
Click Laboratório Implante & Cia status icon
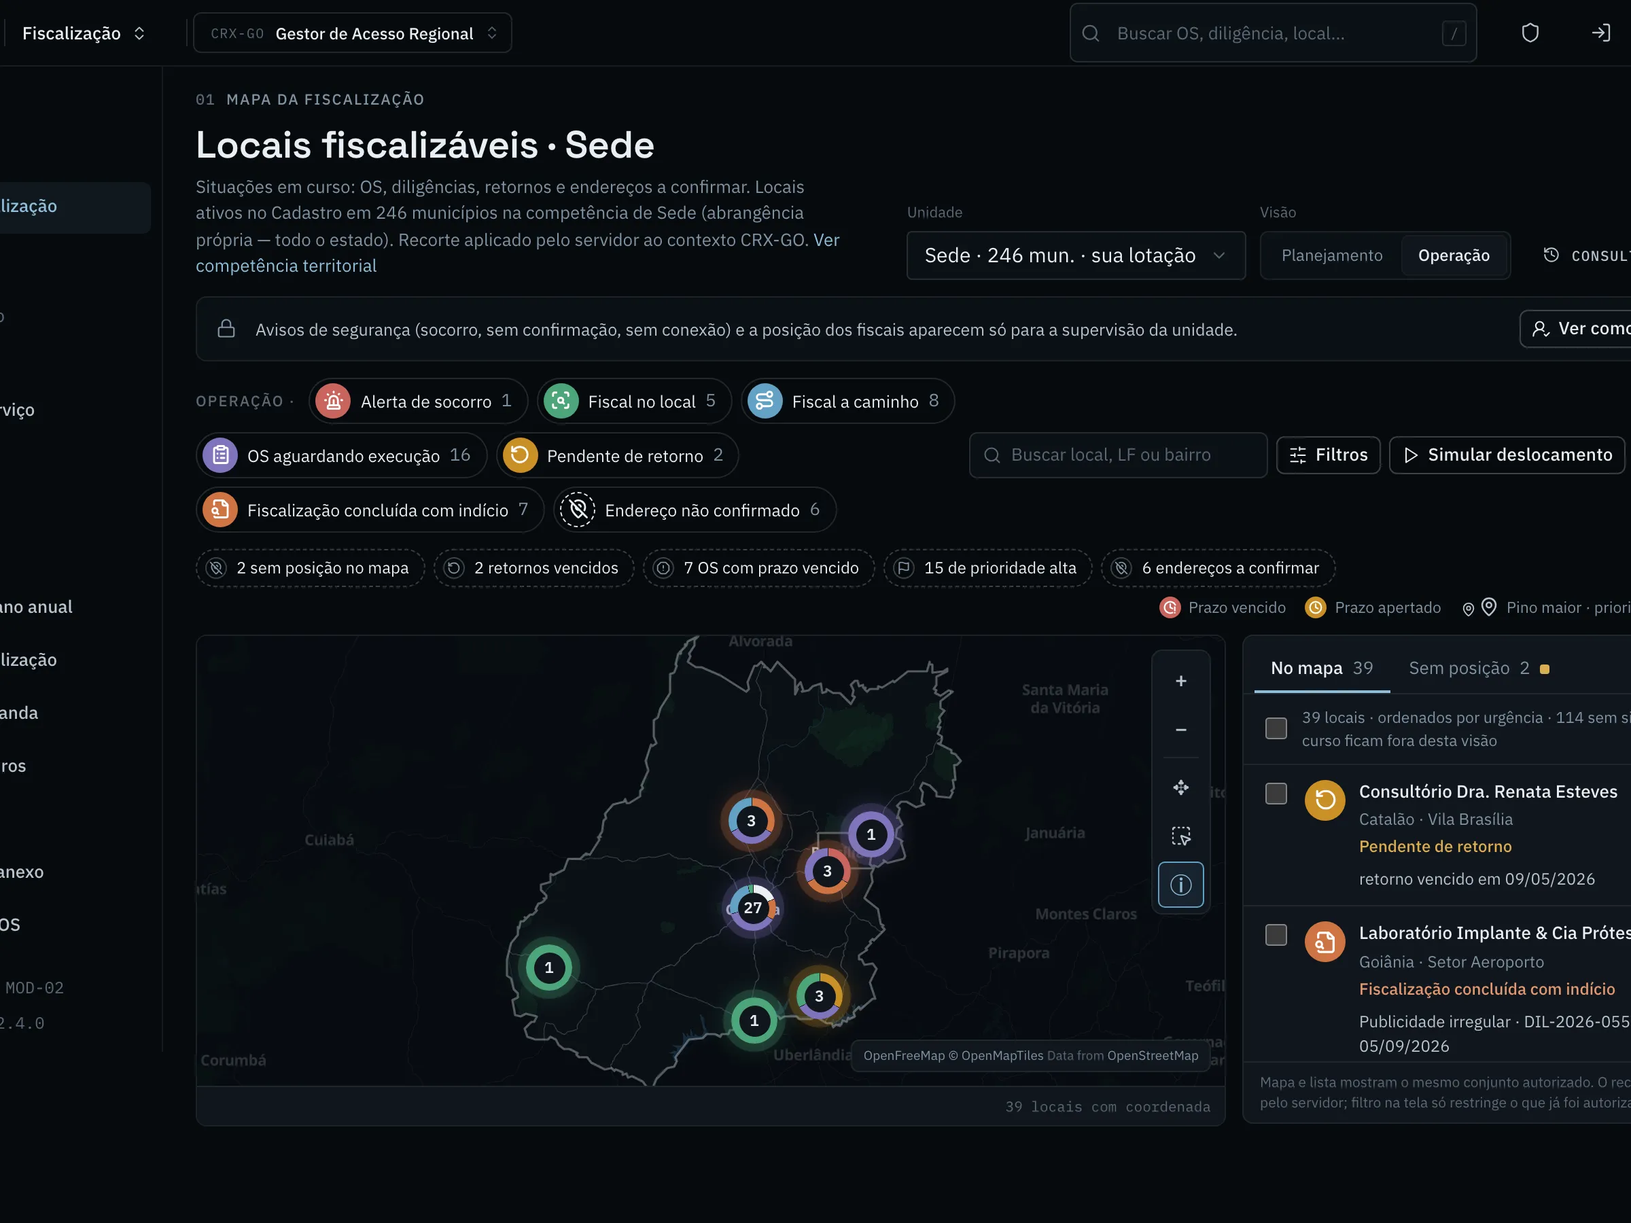[1325, 942]
